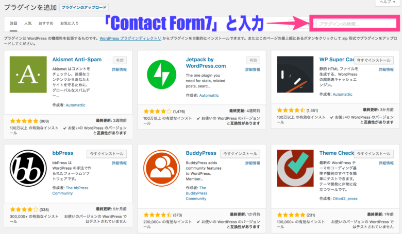Screen dimensions: 402x234
Task: Open the BuddyPress title link
Action: tap(201, 153)
